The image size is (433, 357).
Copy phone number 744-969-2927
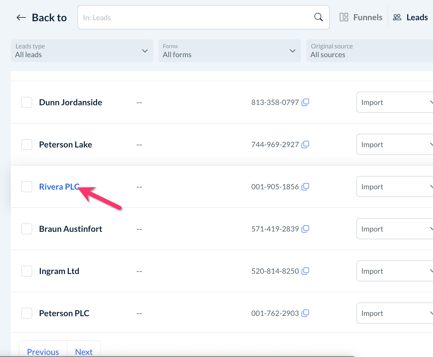[x=306, y=144]
